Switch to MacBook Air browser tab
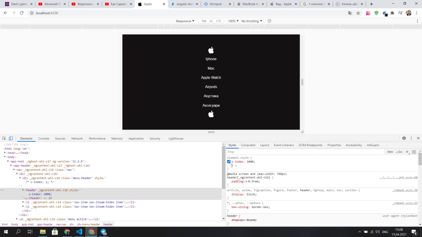The image size is (422, 237). (250, 4)
